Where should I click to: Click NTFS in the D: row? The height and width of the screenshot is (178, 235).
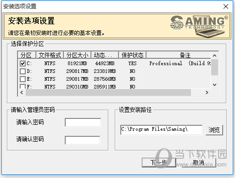(50, 71)
